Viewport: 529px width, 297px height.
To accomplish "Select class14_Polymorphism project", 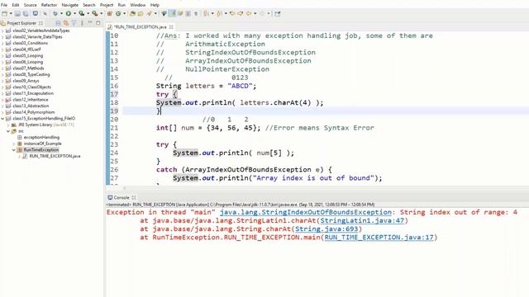I will tap(34, 112).
